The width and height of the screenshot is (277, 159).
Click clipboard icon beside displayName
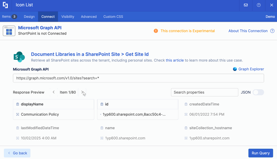tap(18, 104)
